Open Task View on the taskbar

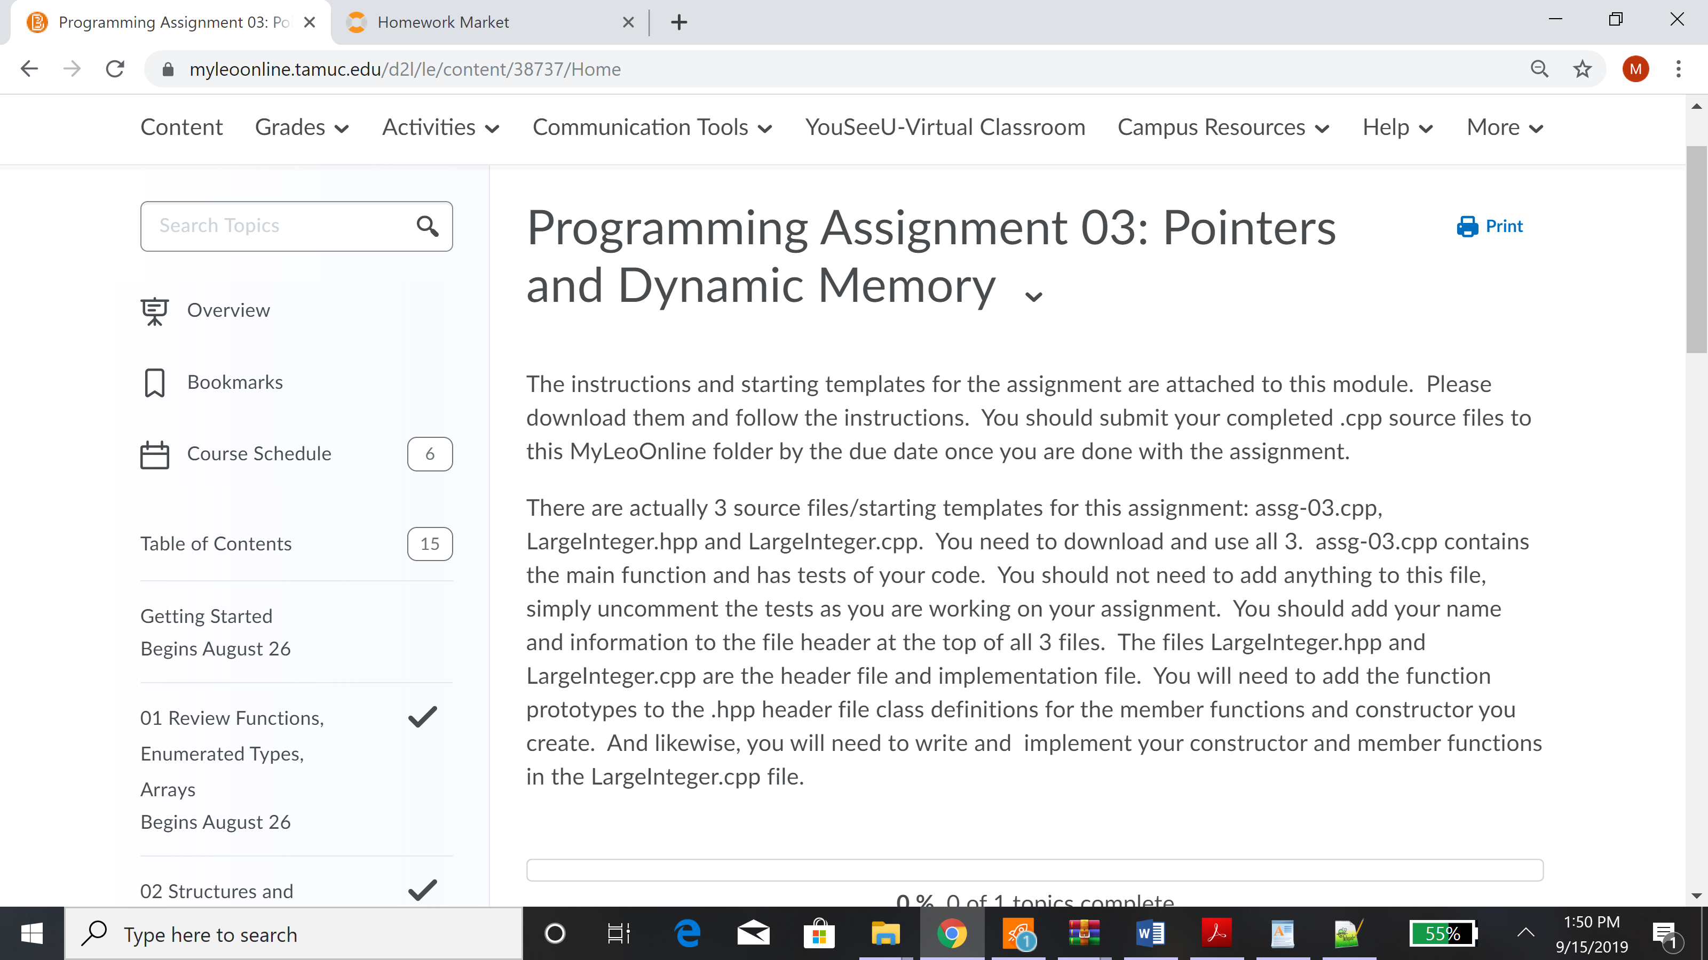(619, 934)
